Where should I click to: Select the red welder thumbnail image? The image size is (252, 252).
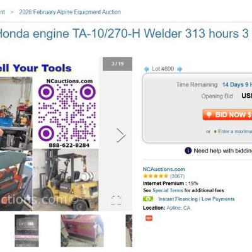click(82, 231)
